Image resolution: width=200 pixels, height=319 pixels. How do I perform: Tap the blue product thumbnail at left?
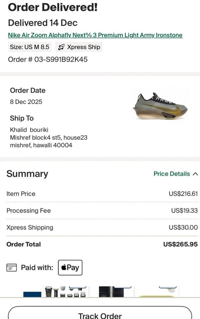pos(32,294)
